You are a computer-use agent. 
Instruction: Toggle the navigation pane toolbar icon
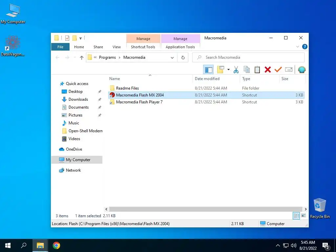tap(208, 70)
